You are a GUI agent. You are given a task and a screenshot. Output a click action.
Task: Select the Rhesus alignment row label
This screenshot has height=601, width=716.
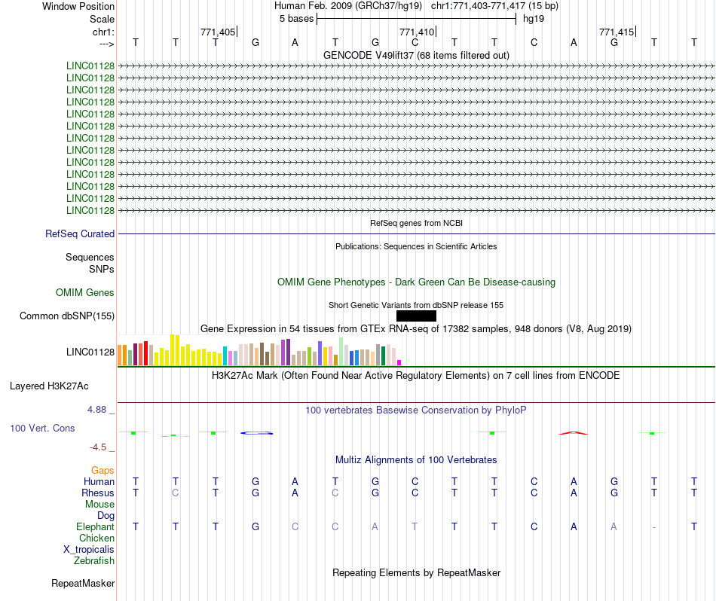click(98, 493)
